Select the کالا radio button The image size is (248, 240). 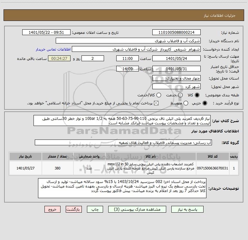coord(197,95)
